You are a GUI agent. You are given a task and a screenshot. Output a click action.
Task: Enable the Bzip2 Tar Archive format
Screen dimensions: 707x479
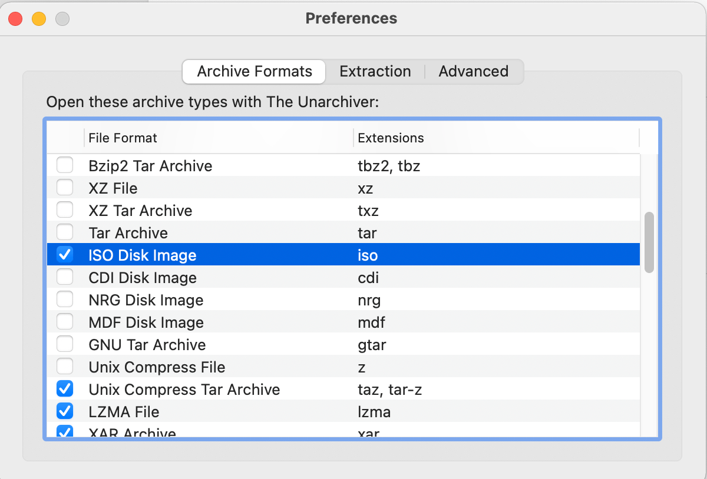pos(65,165)
